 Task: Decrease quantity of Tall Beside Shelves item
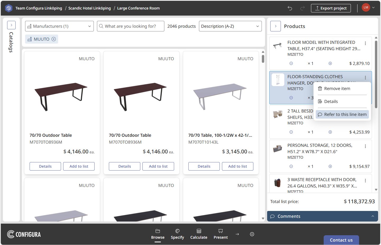pos(291,132)
